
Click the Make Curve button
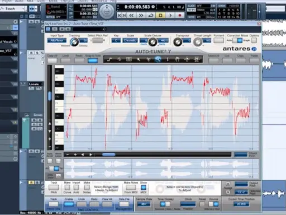pos(67,188)
